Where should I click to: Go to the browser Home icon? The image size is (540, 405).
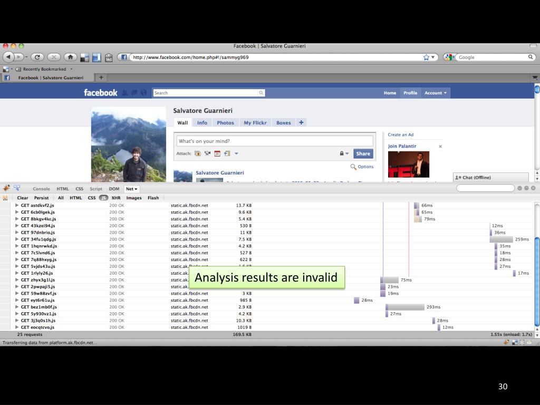point(70,57)
